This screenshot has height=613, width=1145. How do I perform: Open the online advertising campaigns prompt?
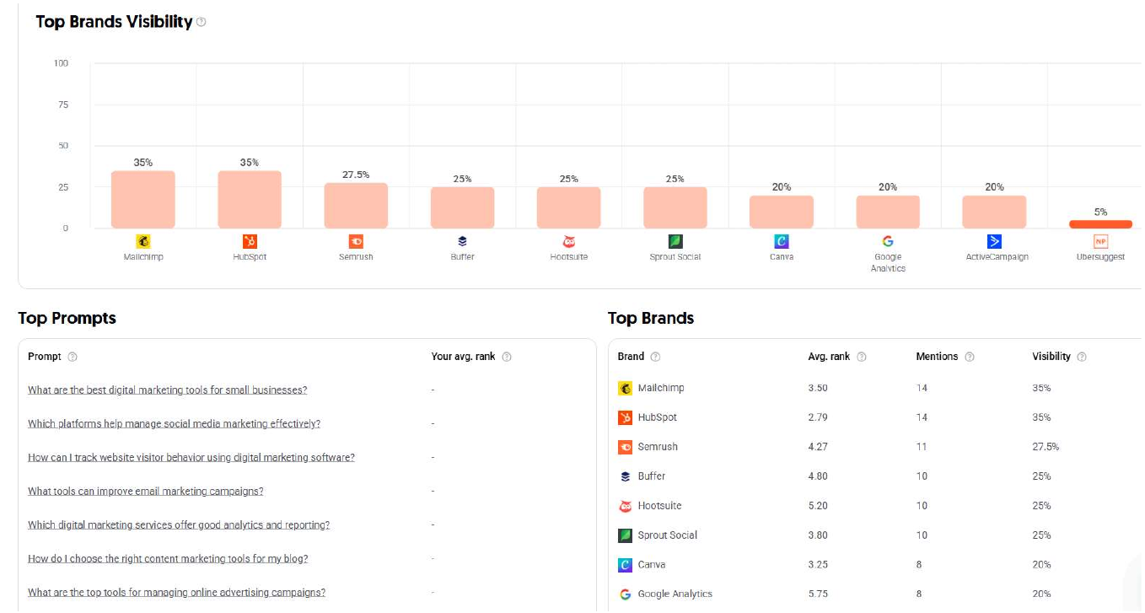(176, 593)
